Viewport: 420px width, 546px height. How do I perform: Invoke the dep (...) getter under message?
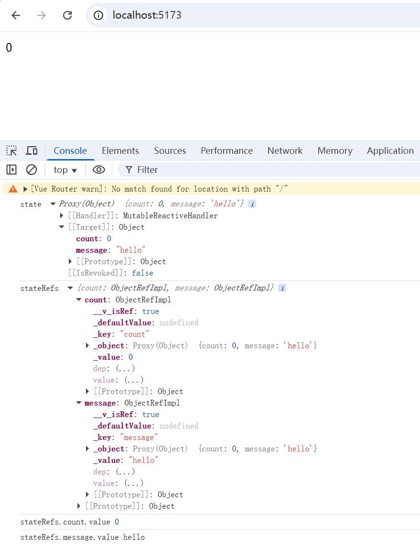(125, 471)
